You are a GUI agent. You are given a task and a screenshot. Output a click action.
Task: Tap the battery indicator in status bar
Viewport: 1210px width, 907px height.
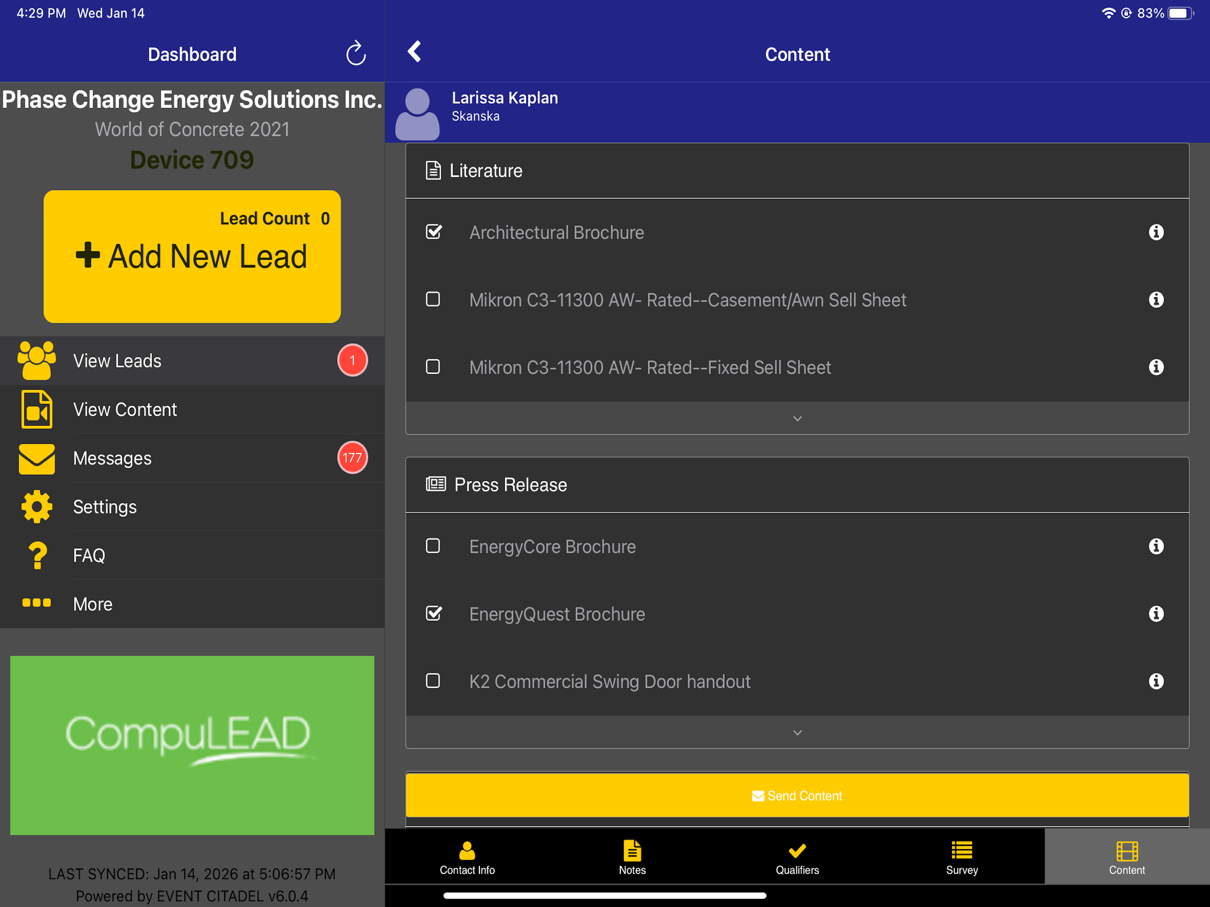click(1180, 13)
